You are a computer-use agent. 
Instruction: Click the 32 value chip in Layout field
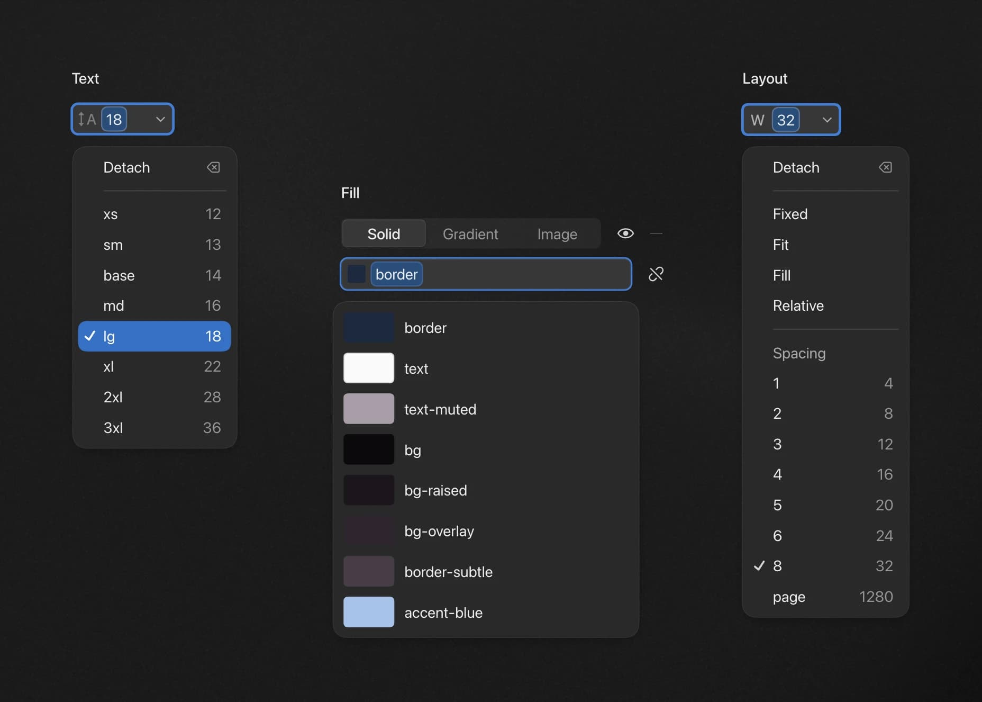tap(786, 120)
